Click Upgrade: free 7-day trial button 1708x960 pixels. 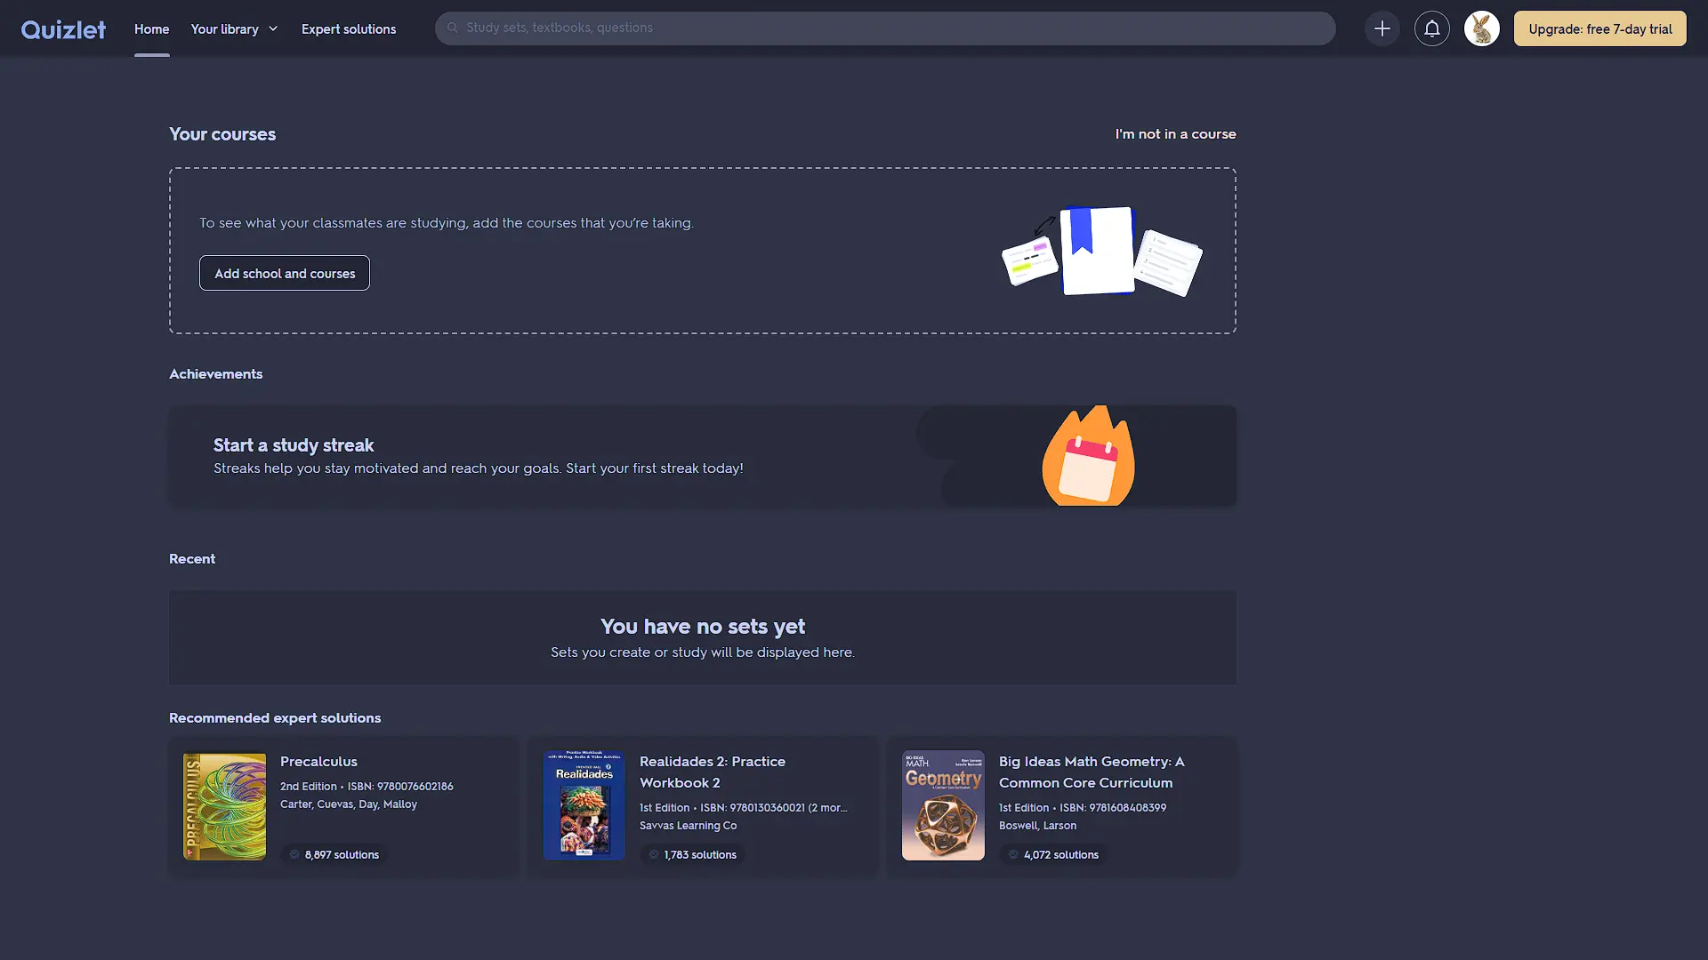[x=1599, y=28]
